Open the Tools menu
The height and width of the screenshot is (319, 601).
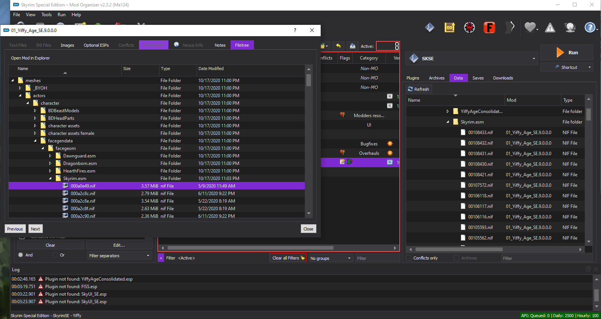(x=47, y=15)
